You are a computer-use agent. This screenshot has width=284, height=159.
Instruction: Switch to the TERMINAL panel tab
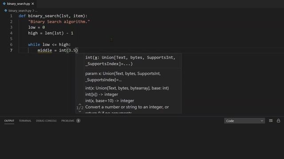point(25,121)
